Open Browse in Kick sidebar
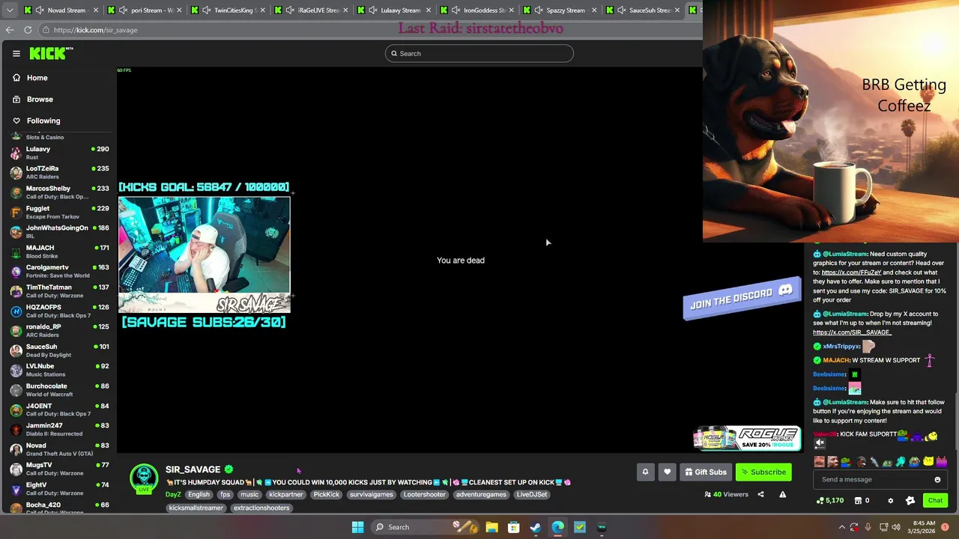The height and width of the screenshot is (539, 959). click(40, 99)
